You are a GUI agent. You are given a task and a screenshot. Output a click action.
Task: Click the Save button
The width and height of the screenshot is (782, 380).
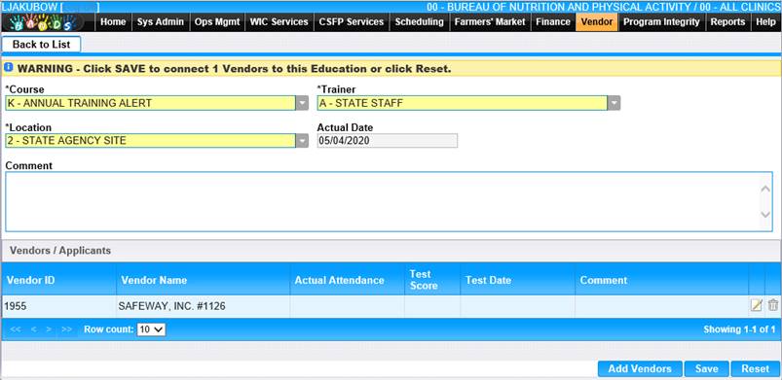707,369
